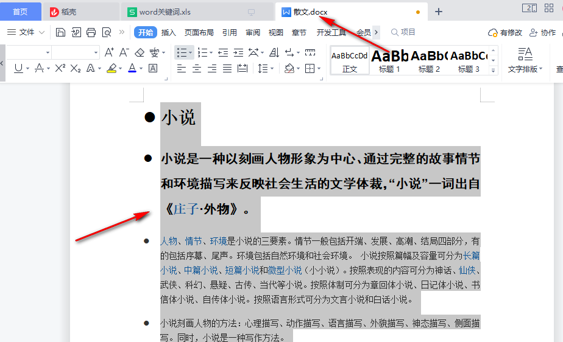Toggle center text alignment

(197, 68)
